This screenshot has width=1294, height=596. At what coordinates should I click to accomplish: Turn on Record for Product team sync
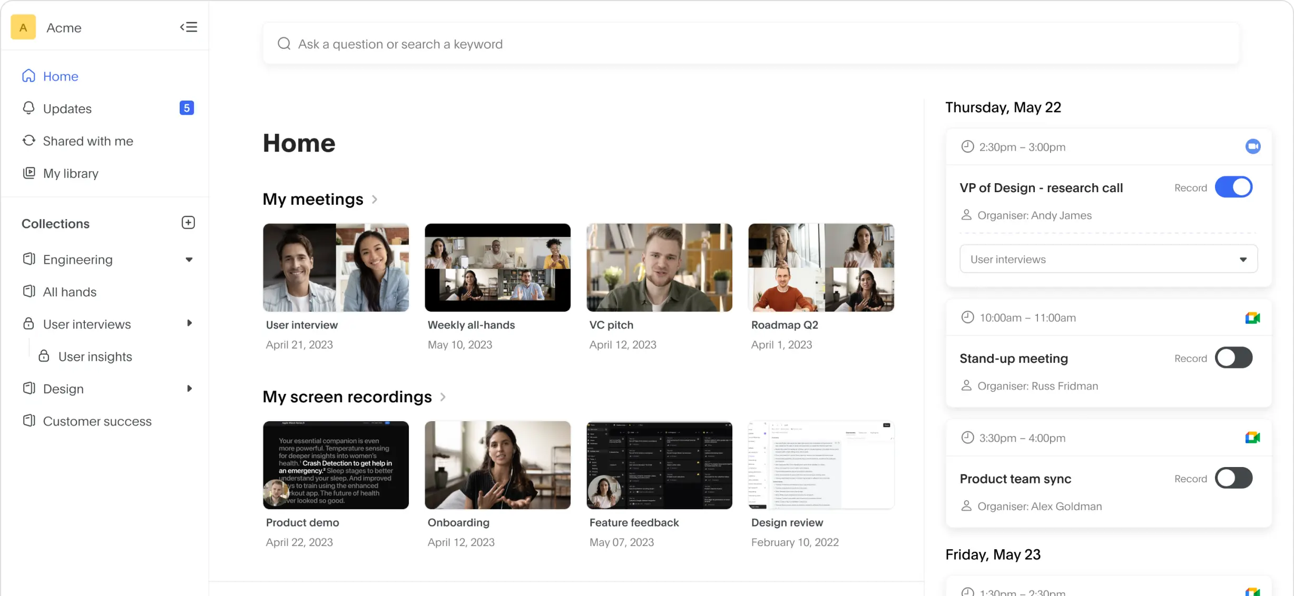1233,478
